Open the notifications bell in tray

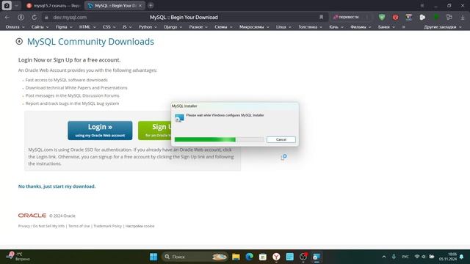(x=462, y=257)
